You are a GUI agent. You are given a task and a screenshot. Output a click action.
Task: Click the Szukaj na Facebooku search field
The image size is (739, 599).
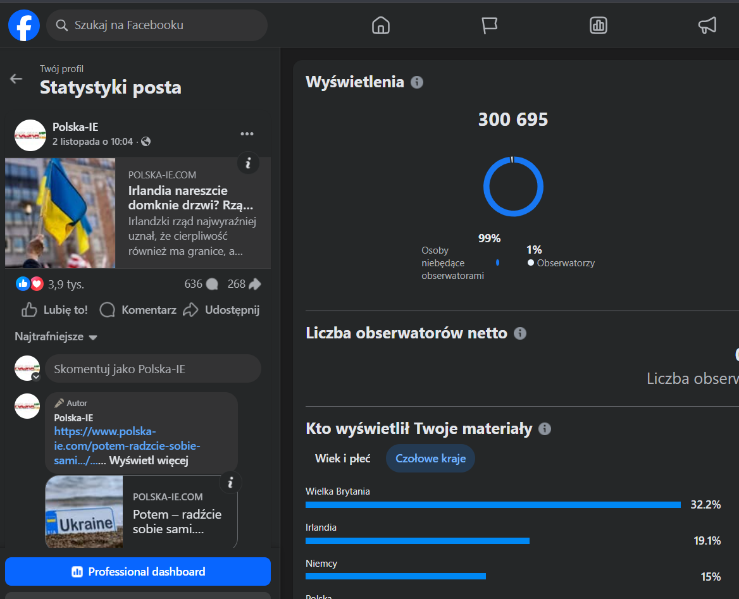(x=157, y=25)
